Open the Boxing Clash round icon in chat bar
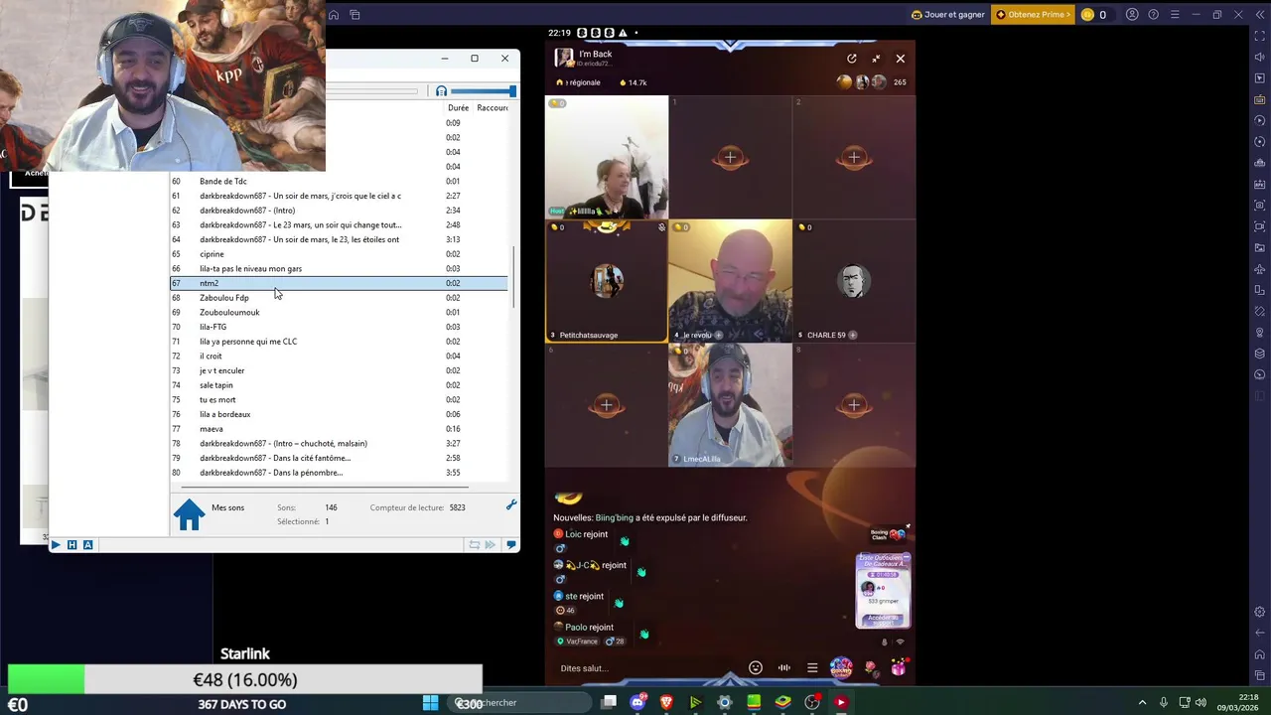The image size is (1271, 715). 841,668
